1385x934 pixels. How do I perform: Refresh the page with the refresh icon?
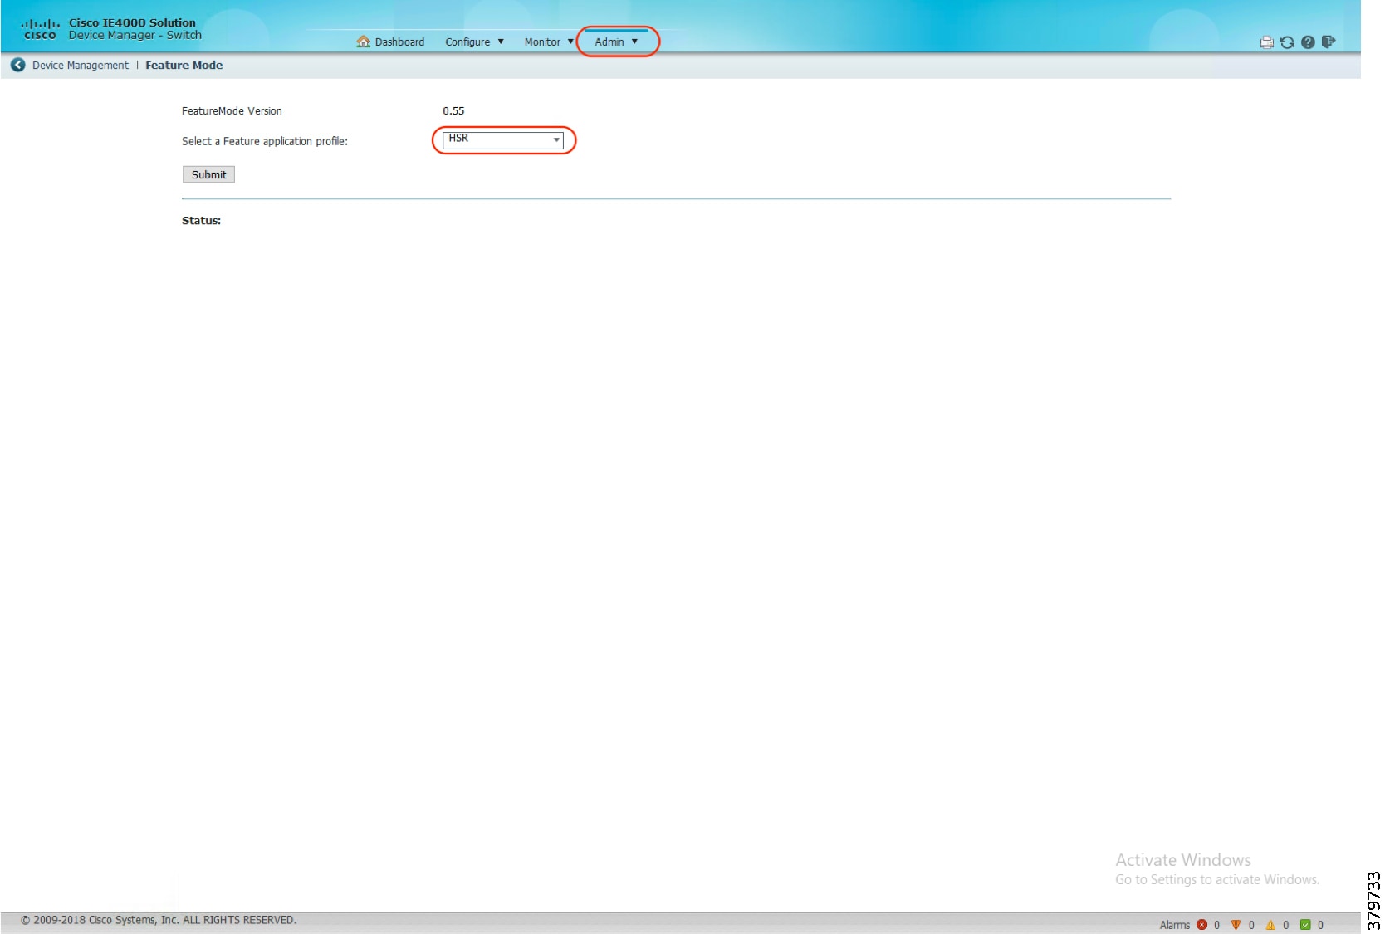tap(1287, 42)
